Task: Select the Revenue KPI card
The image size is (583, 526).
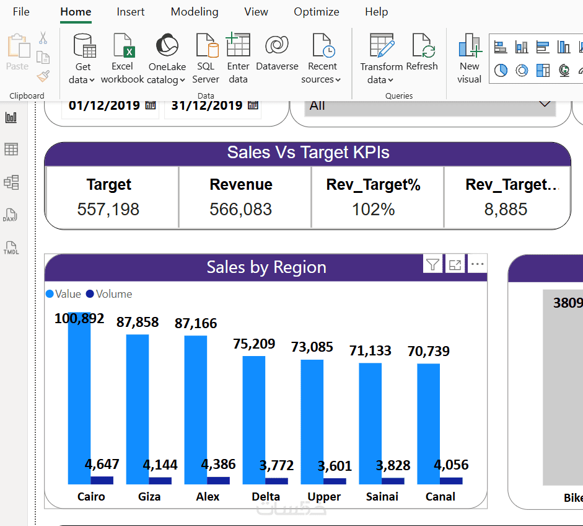Action: (245, 197)
